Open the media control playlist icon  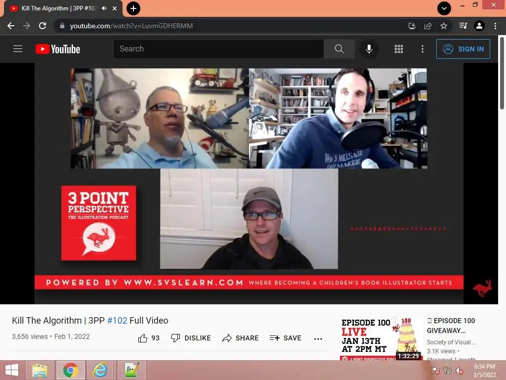point(463,26)
